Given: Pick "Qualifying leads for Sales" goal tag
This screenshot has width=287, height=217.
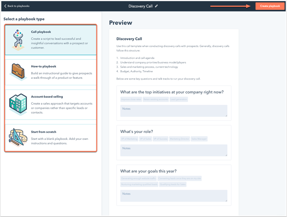Looking at the screenshot, I should [172, 184].
